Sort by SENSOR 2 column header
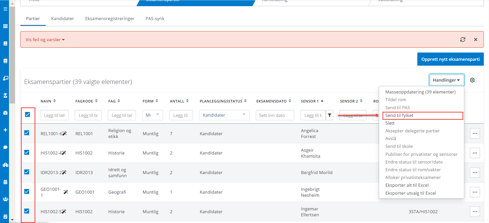Image resolution: width=489 pixels, height=223 pixels. tap(351, 101)
